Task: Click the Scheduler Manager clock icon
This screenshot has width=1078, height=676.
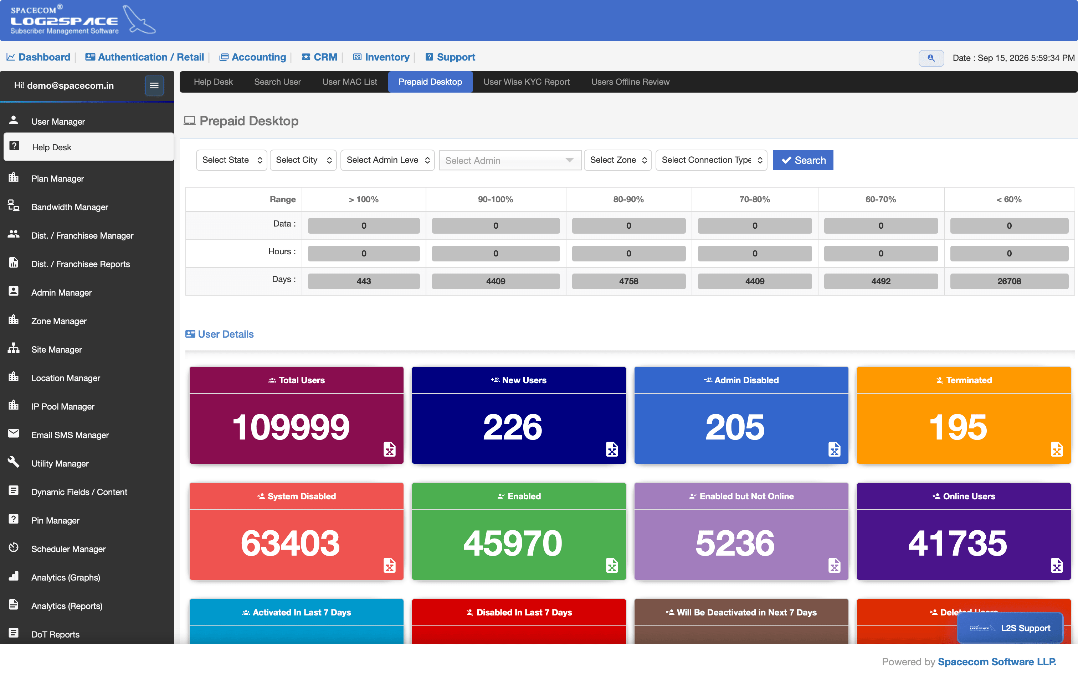Action: pos(14,547)
